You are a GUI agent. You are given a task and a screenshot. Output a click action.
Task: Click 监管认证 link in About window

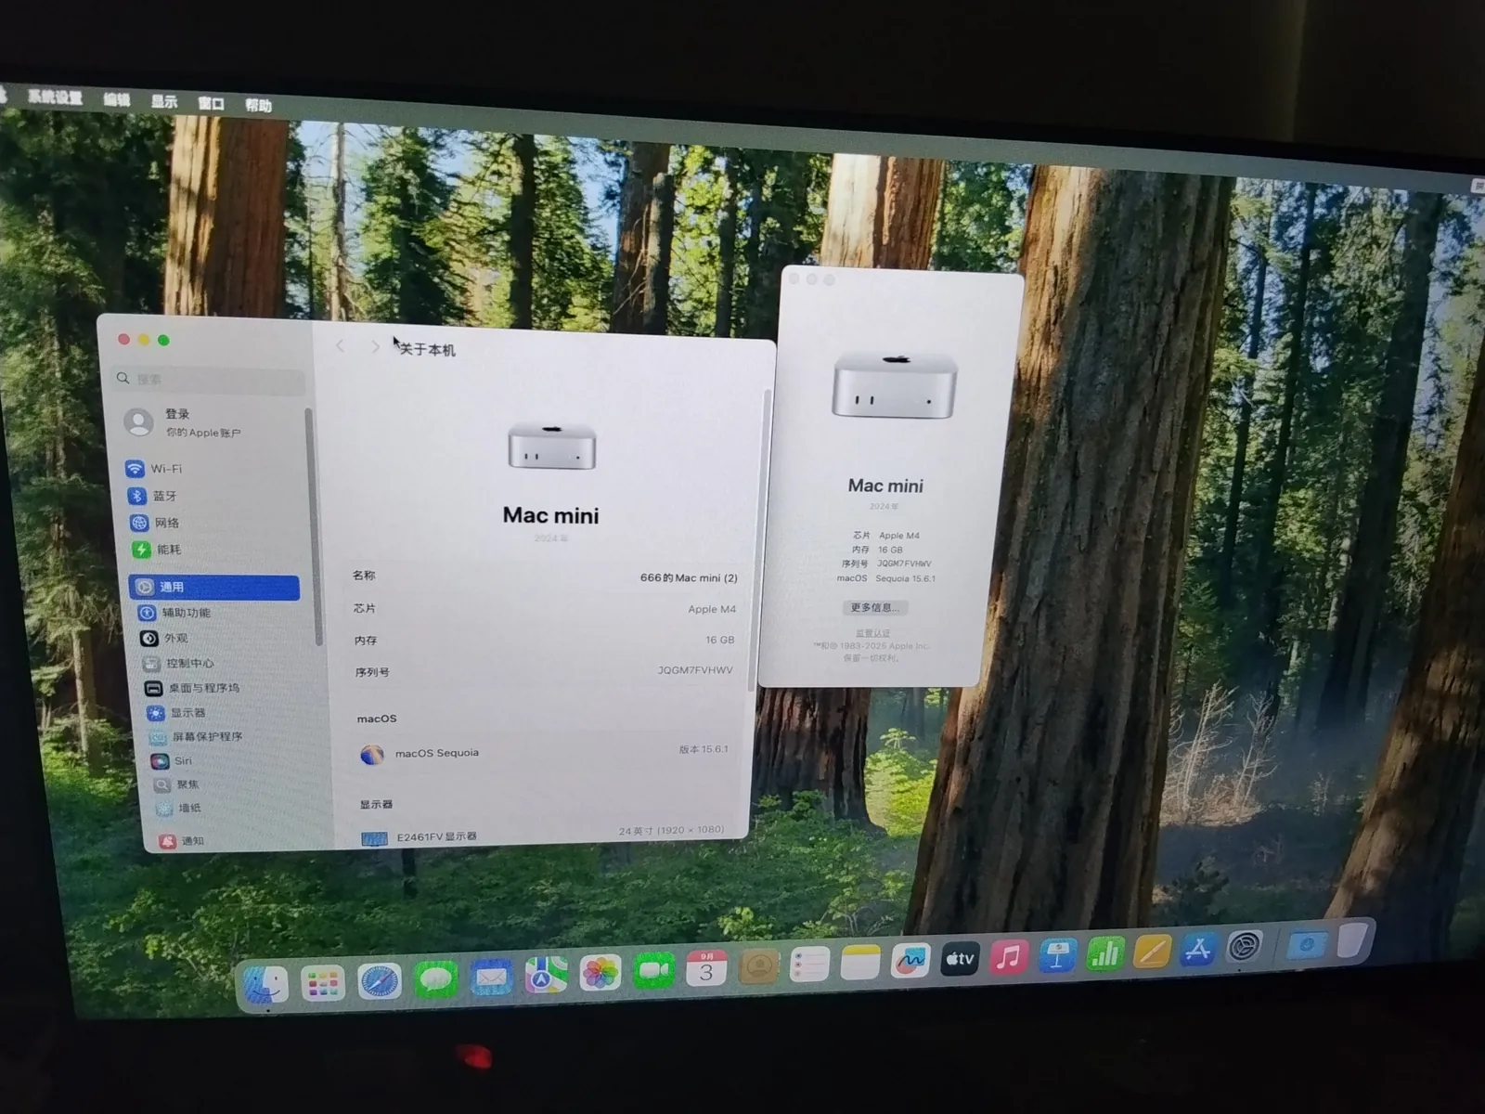[x=872, y=633]
